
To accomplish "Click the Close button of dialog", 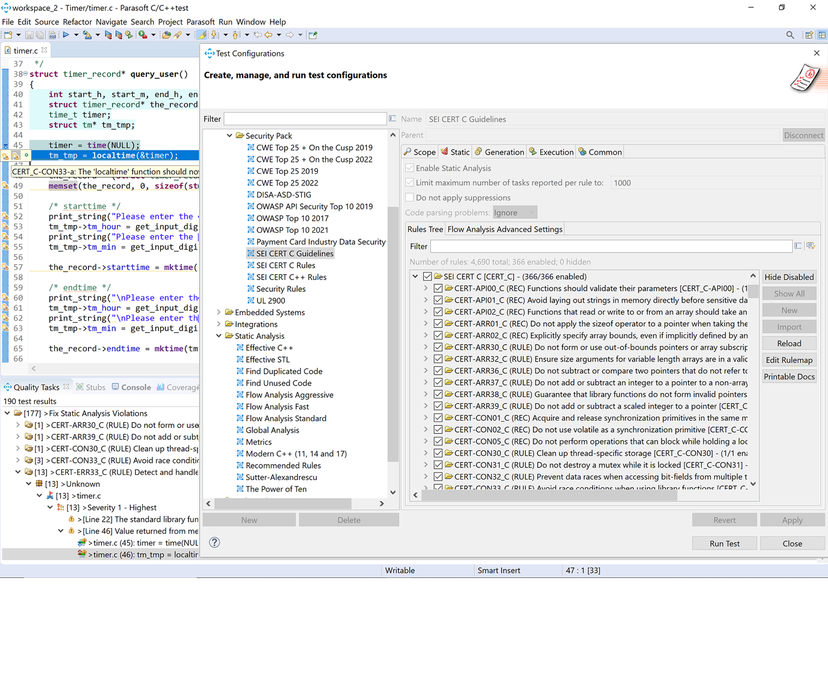I will point(792,543).
